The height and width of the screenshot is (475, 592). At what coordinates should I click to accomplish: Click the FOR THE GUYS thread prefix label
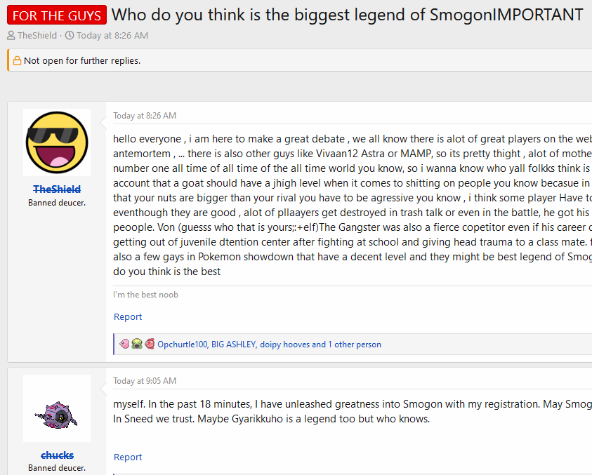pos(57,15)
